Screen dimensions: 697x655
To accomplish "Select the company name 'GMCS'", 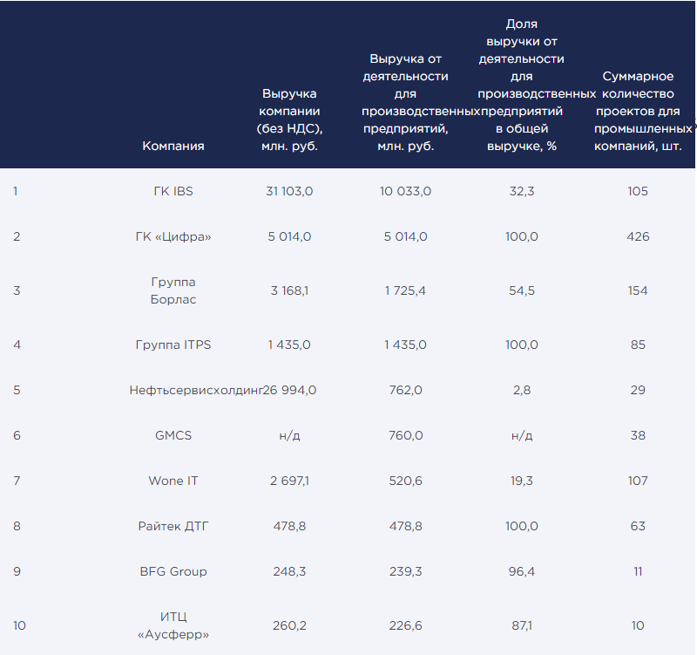I will coord(173,435).
